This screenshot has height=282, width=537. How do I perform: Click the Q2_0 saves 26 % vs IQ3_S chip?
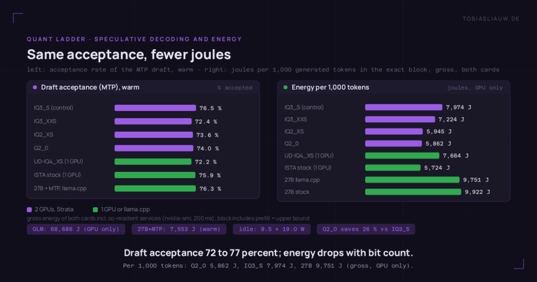[366, 229]
